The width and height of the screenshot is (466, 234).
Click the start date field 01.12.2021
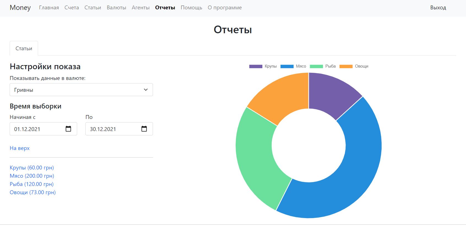click(x=36, y=129)
